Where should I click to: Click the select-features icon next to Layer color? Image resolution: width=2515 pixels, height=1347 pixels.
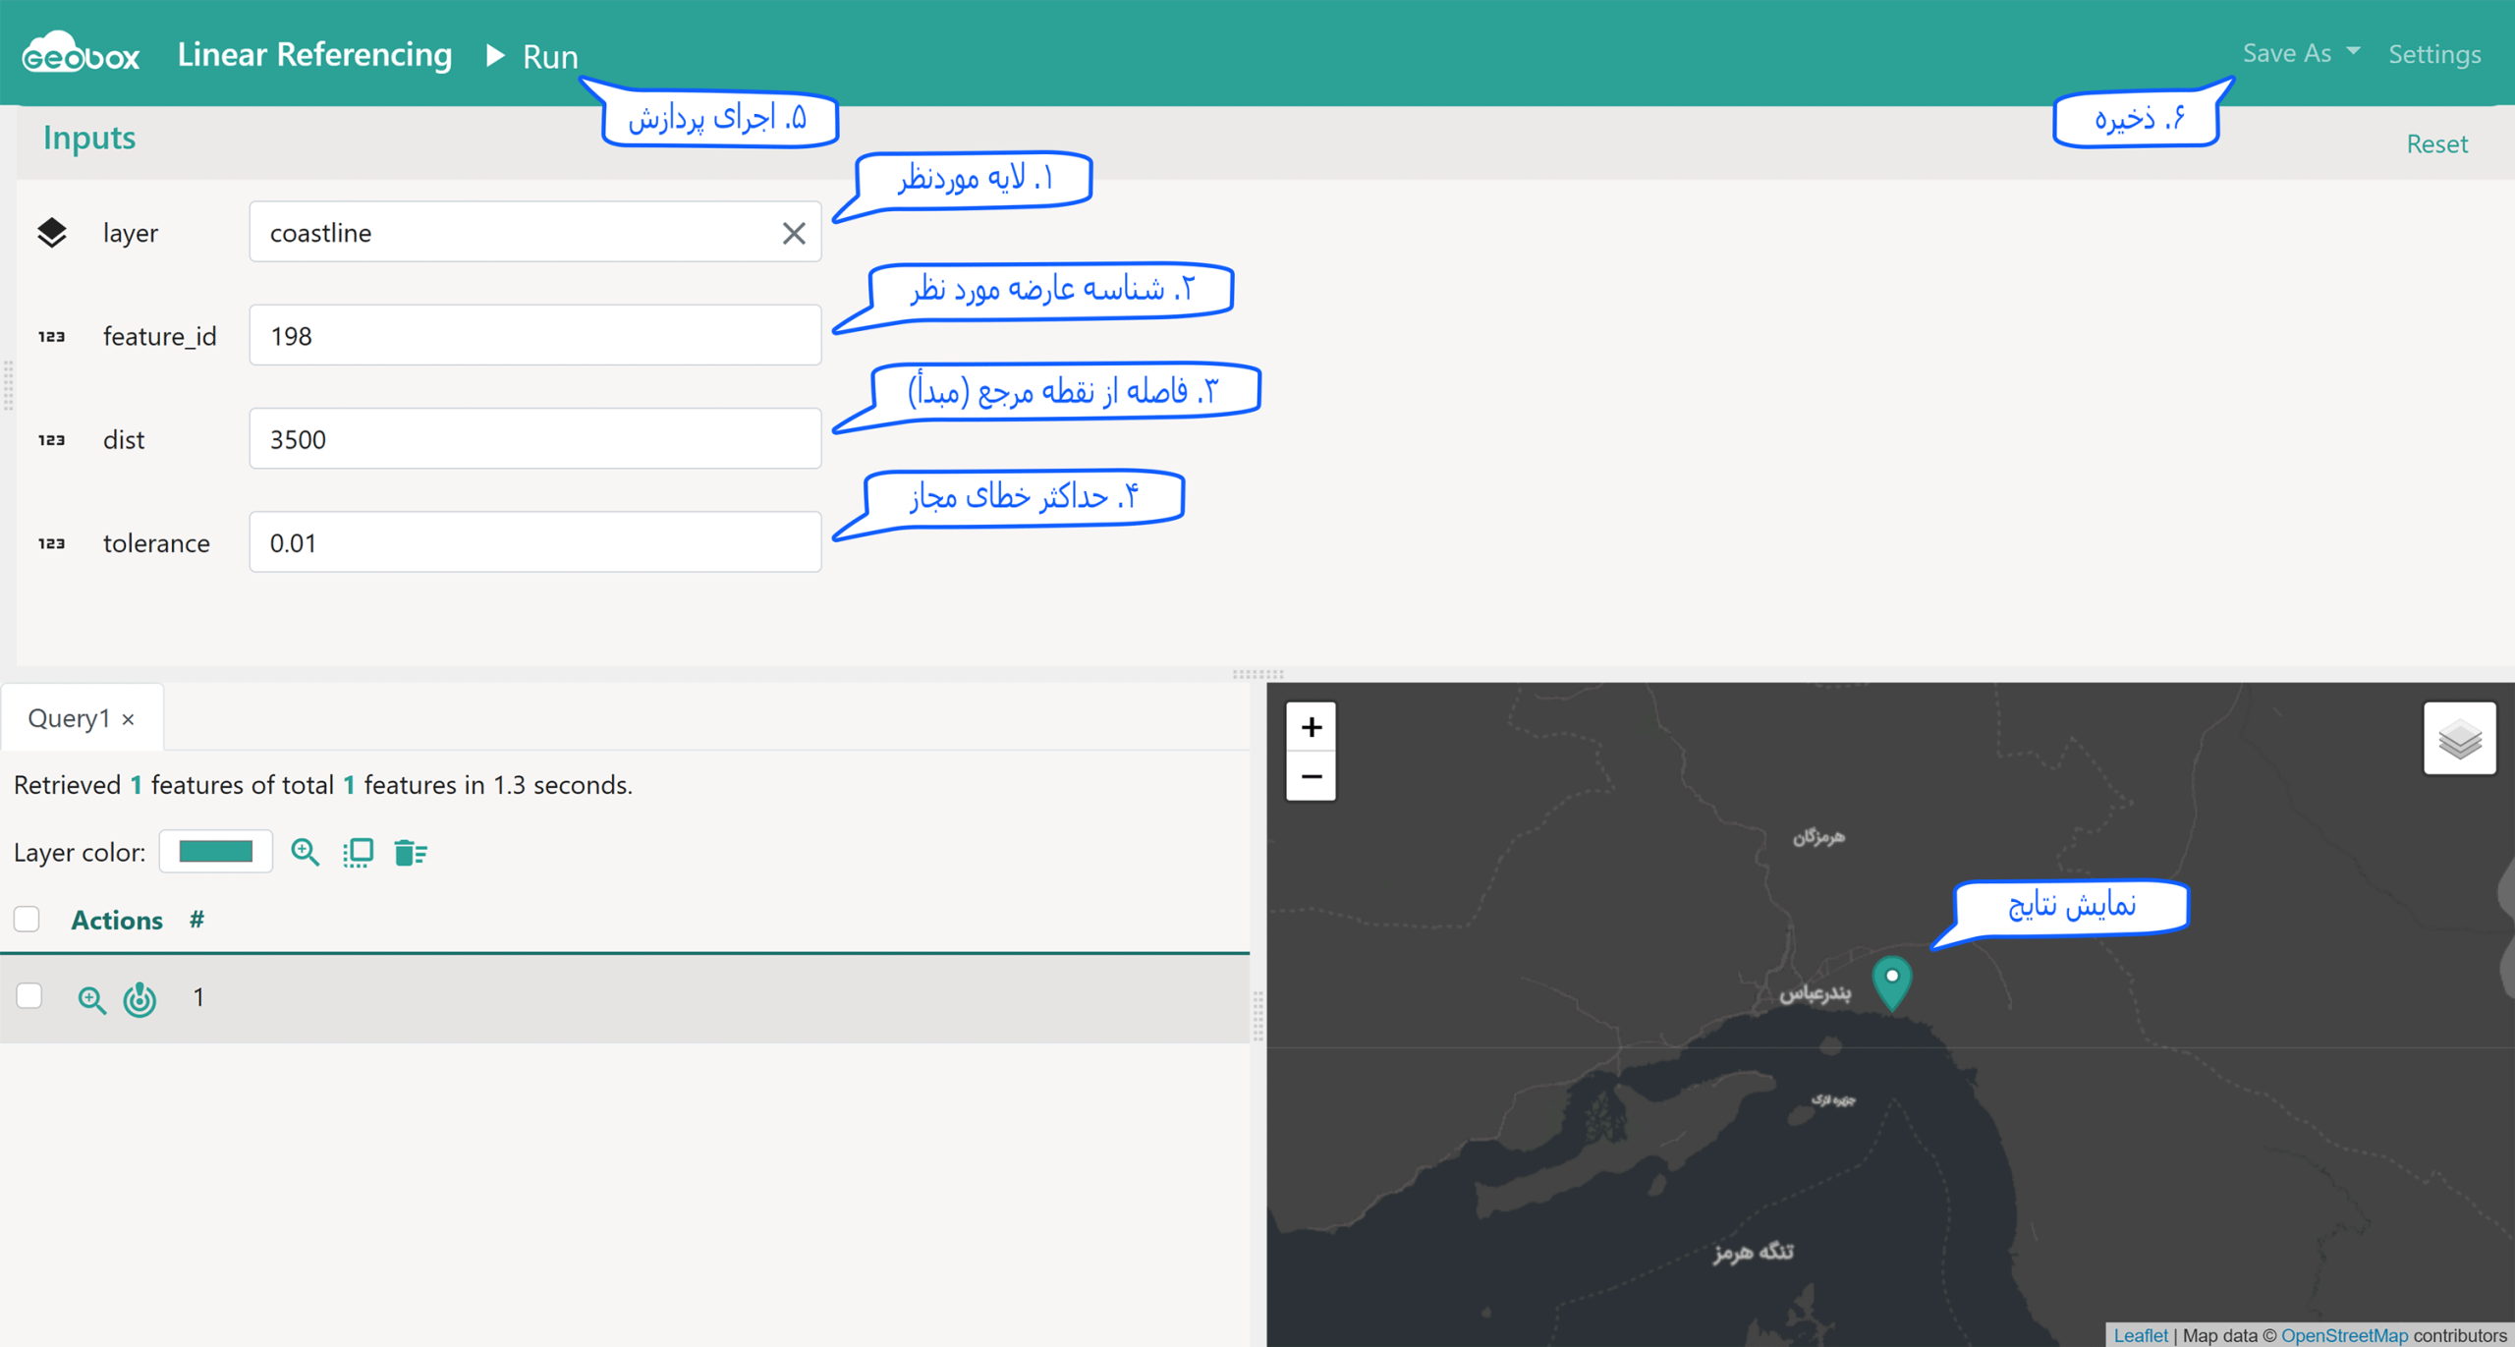359,852
